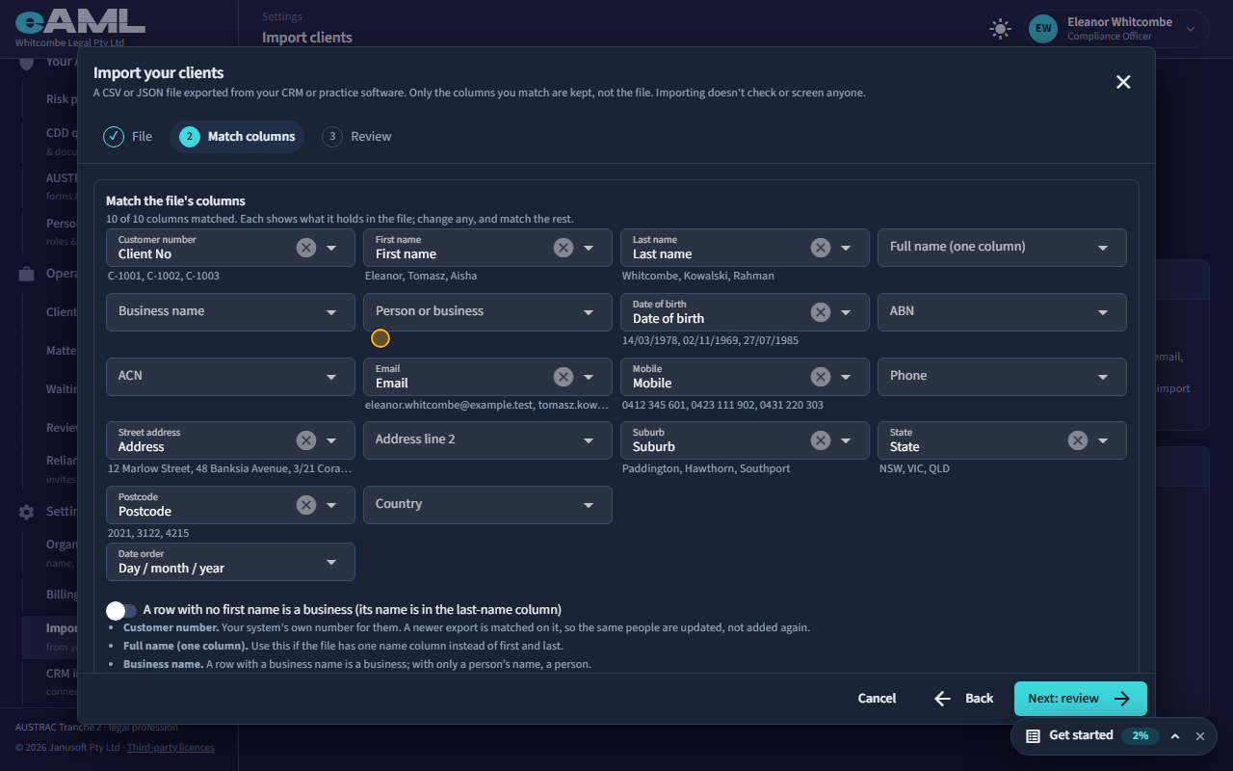The width and height of the screenshot is (1233, 771).
Task: Clear the Postcode column match
Action: pyautogui.click(x=305, y=505)
